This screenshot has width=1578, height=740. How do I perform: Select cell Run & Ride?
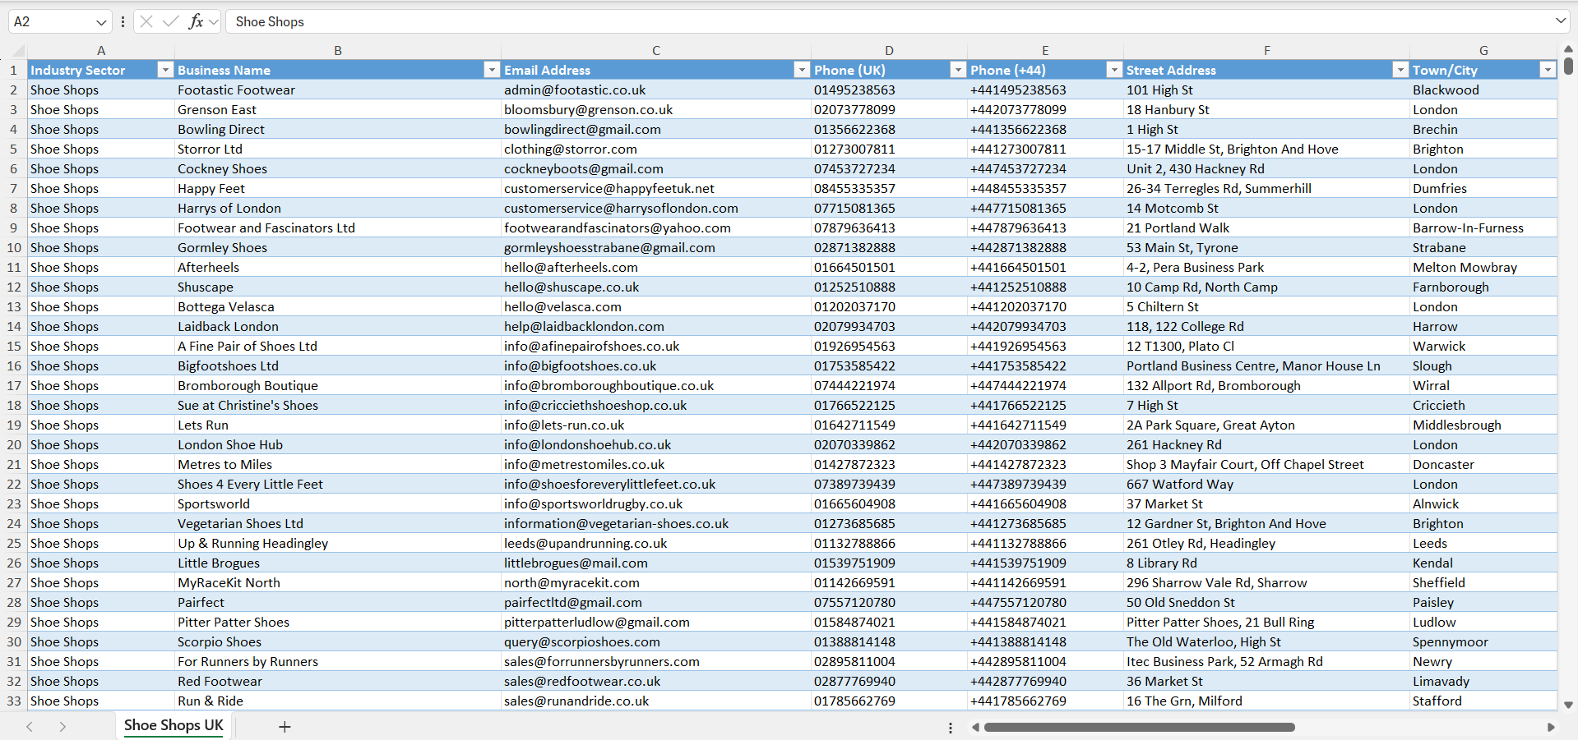point(338,701)
